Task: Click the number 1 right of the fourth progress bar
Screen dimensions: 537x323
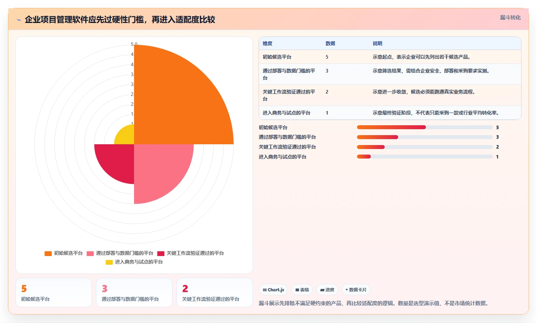Action: coord(497,157)
